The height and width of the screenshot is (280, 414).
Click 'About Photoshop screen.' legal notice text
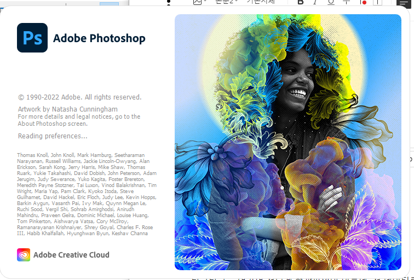click(53, 124)
